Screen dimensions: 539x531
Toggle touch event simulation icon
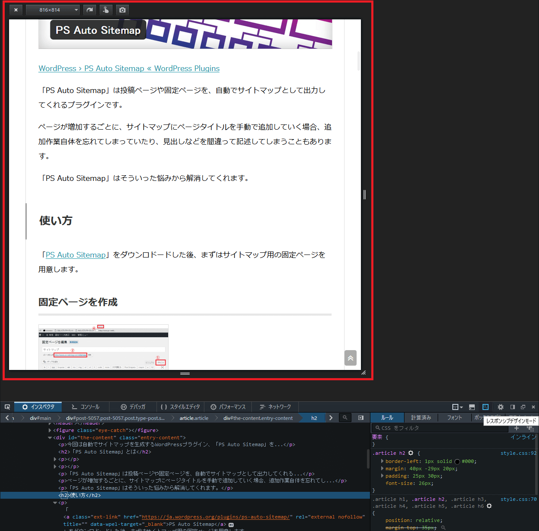click(x=106, y=10)
